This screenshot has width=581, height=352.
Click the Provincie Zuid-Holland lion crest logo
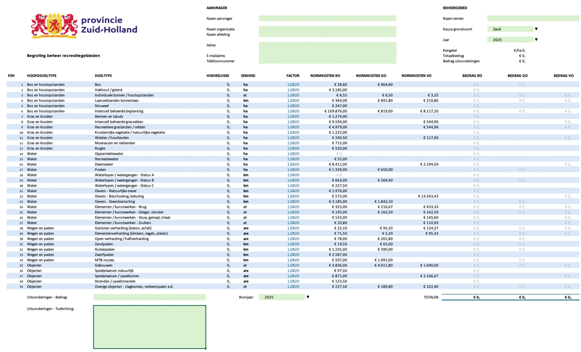(54, 26)
